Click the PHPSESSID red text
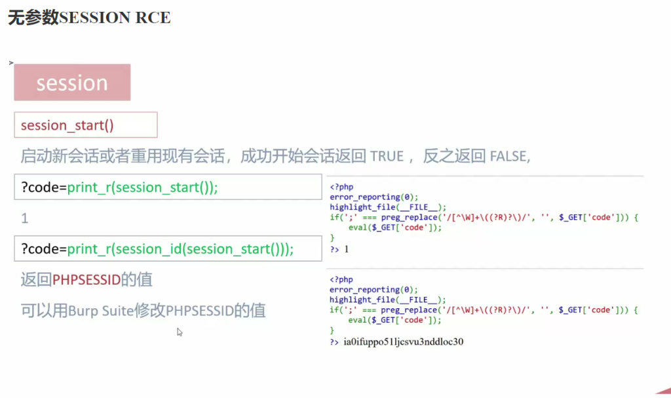This screenshot has height=398, width=671. 86,280
